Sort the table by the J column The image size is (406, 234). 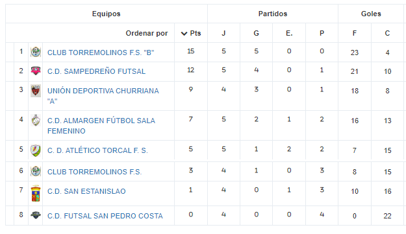tap(223, 33)
